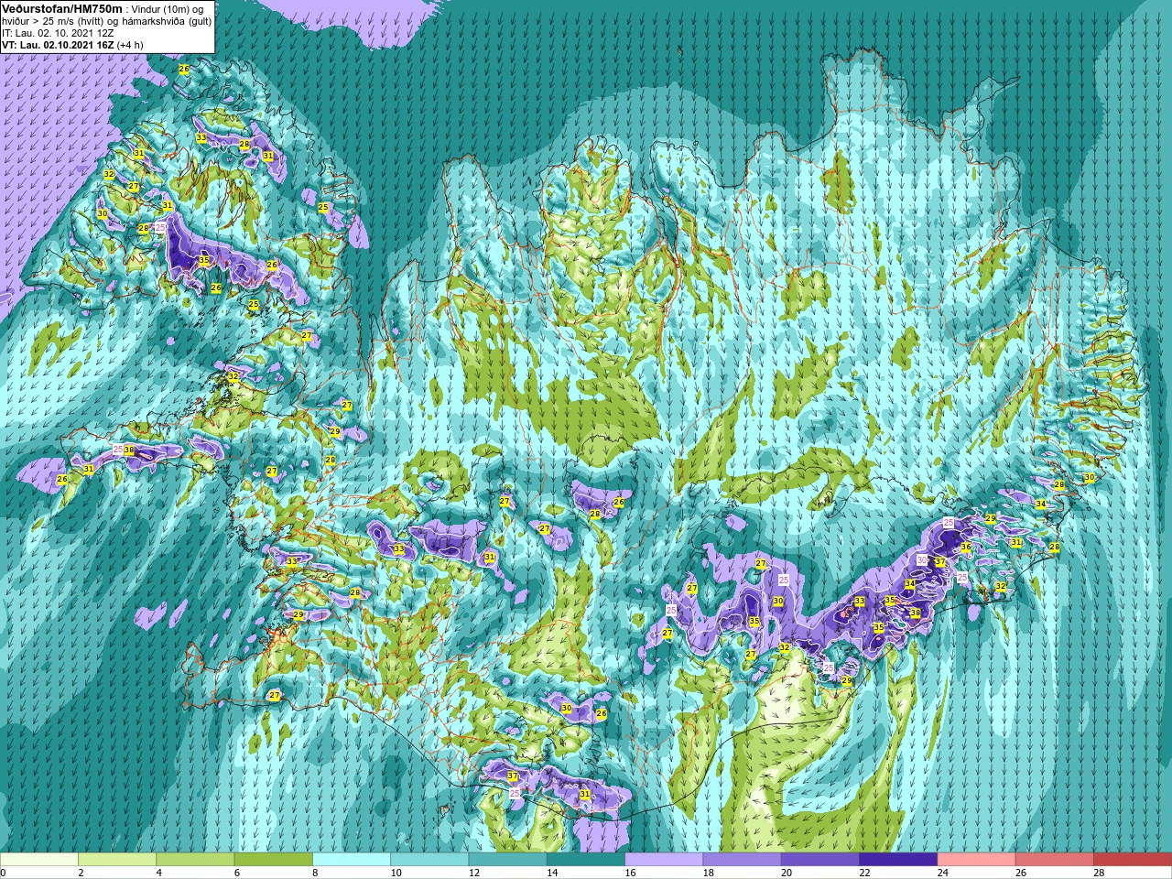
Task: Click the legend scale number 16
Action: 631,873
